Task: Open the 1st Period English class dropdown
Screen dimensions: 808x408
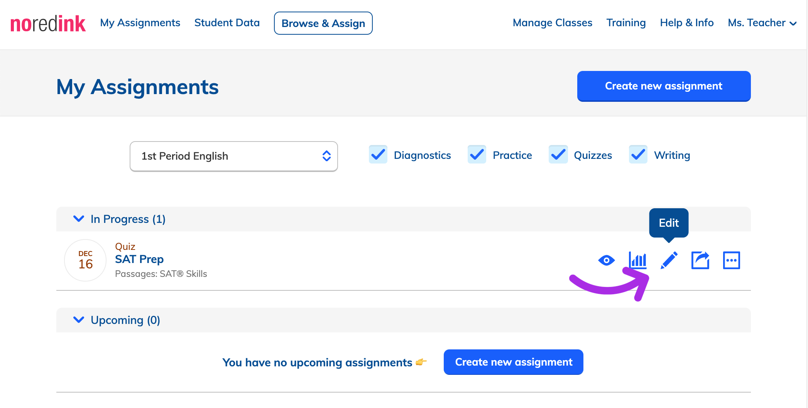Action: coord(234,156)
